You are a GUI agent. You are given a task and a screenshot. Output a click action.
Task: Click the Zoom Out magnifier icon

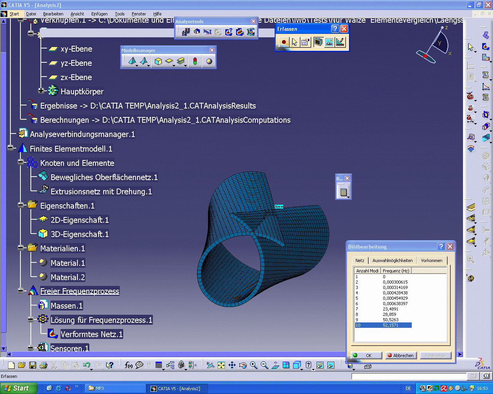tap(264, 365)
